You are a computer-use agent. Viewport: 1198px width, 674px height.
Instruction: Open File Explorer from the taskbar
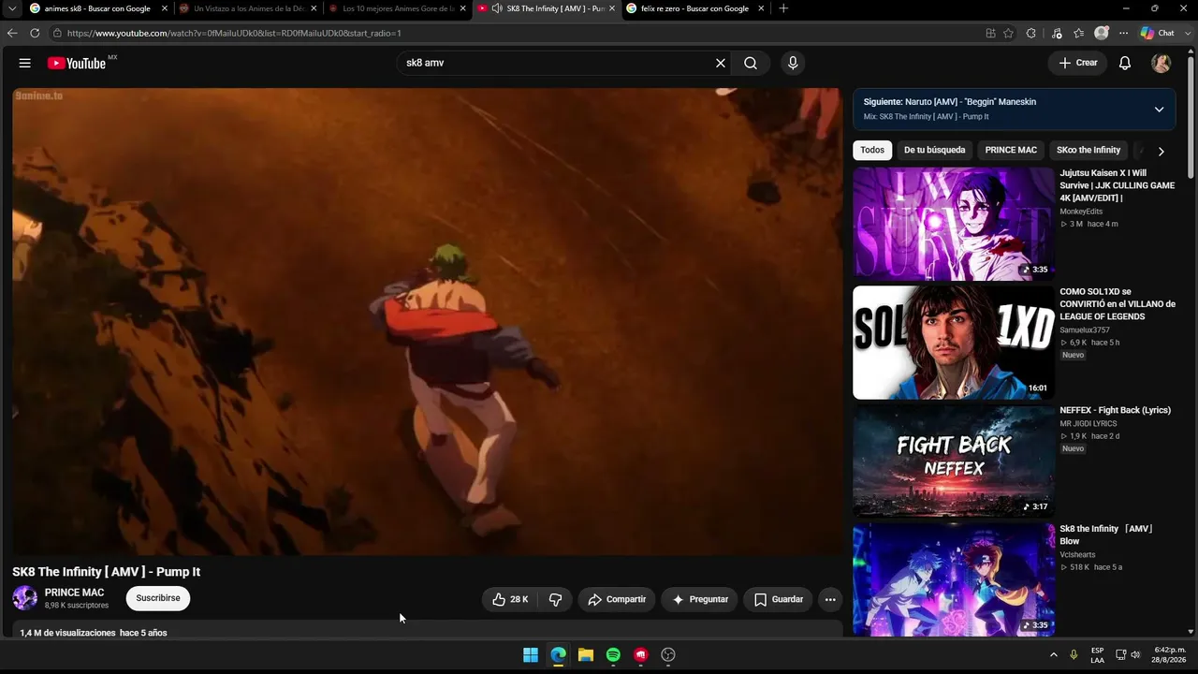(586, 655)
